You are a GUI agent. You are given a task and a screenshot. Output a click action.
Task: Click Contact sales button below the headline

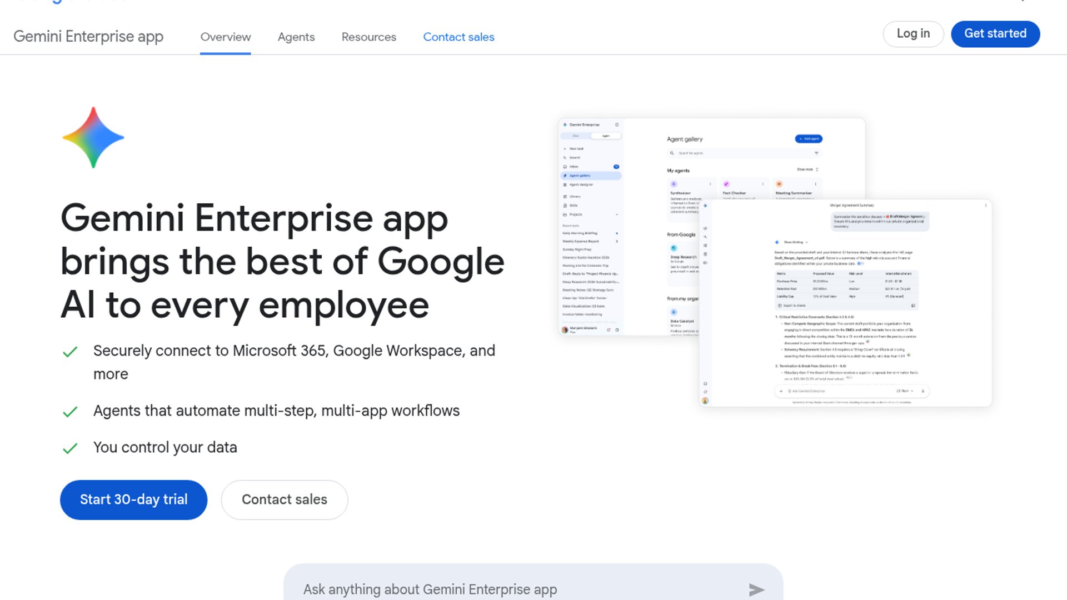click(x=285, y=500)
